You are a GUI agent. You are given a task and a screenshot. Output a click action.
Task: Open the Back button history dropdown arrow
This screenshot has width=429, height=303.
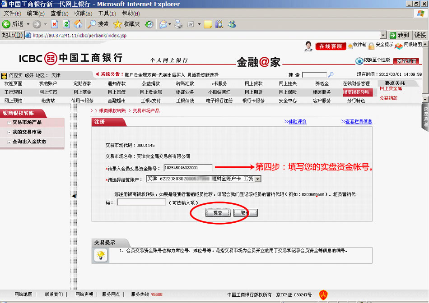pos(28,24)
